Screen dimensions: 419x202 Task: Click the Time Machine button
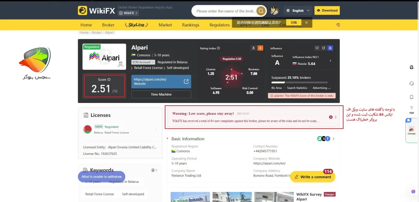161,94
